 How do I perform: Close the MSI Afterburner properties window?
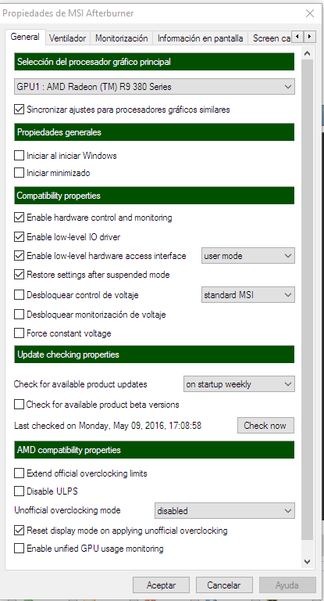310,13
